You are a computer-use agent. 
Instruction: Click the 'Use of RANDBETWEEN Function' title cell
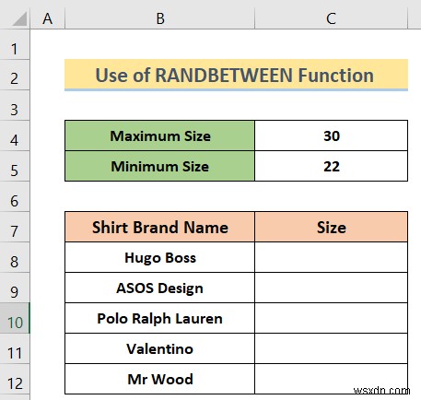(x=236, y=75)
